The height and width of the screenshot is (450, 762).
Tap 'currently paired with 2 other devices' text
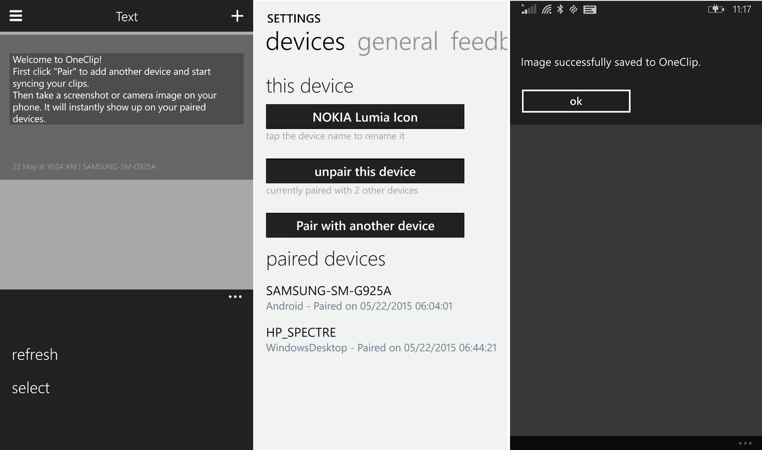[x=342, y=190]
